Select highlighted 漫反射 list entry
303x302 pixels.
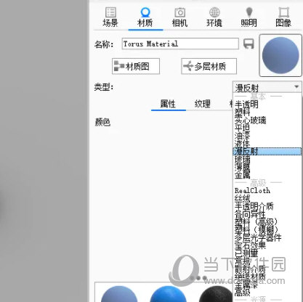[267, 152]
